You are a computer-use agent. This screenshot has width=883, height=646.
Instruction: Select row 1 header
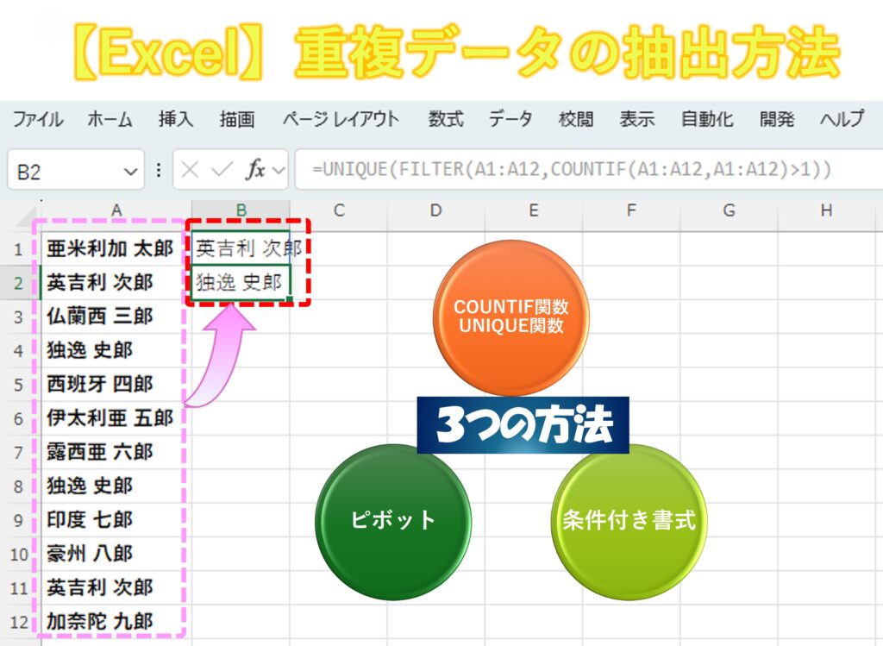pos(18,249)
